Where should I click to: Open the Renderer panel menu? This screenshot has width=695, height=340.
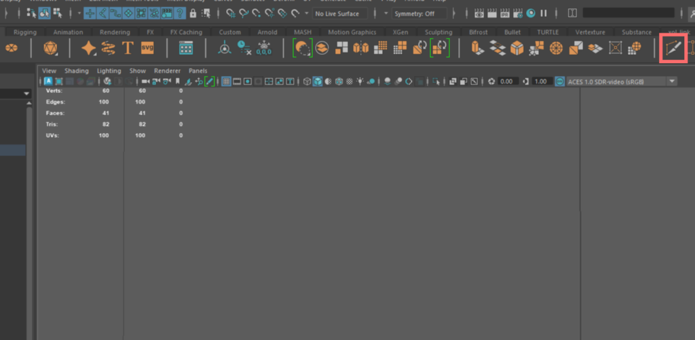167,71
